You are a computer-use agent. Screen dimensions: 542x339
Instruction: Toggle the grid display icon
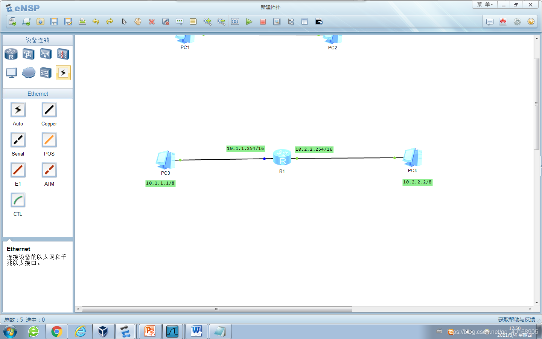[304, 21]
